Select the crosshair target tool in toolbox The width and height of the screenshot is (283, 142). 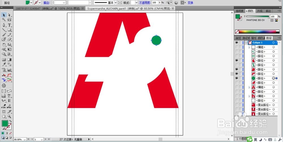click(x=4, y=86)
